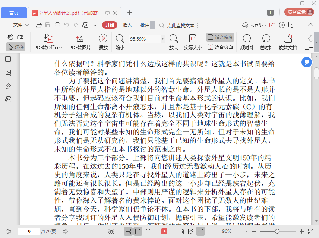Click the zoom slider handle

pyautogui.click(x=277, y=231)
